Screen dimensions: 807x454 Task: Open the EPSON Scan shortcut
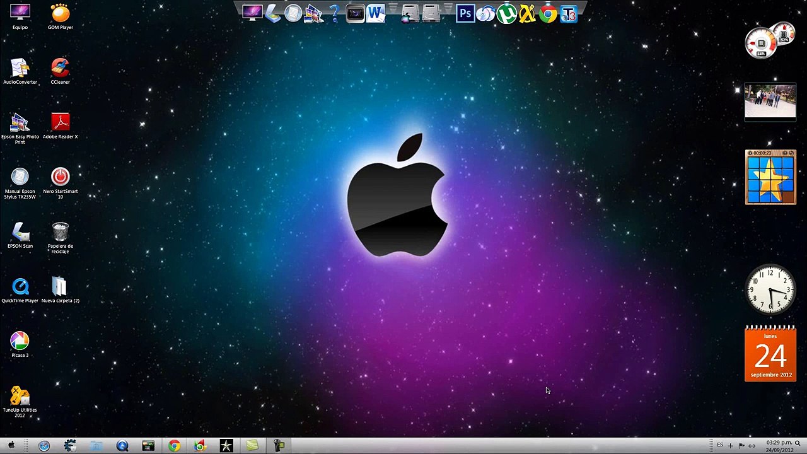[x=20, y=235]
